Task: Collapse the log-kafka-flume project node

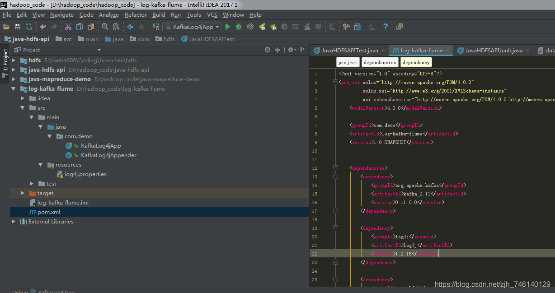Action: pyautogui.click(x=14, y=89)
